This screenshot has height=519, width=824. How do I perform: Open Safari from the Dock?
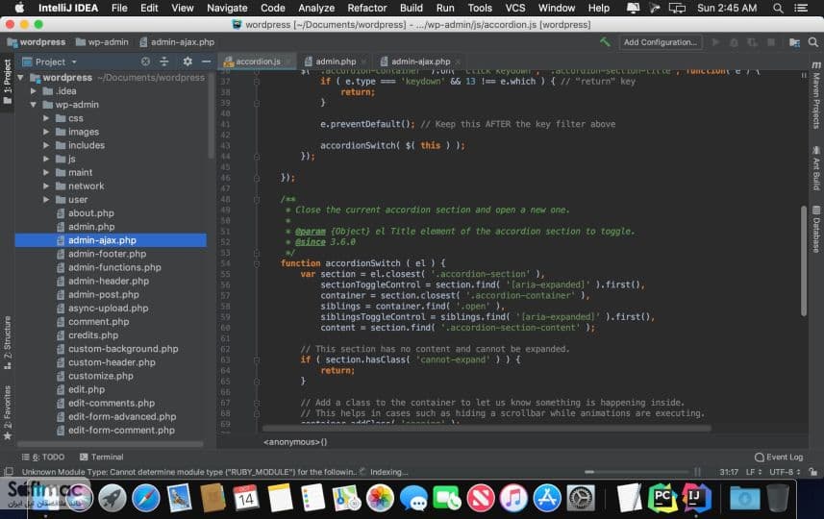(145, 497)
